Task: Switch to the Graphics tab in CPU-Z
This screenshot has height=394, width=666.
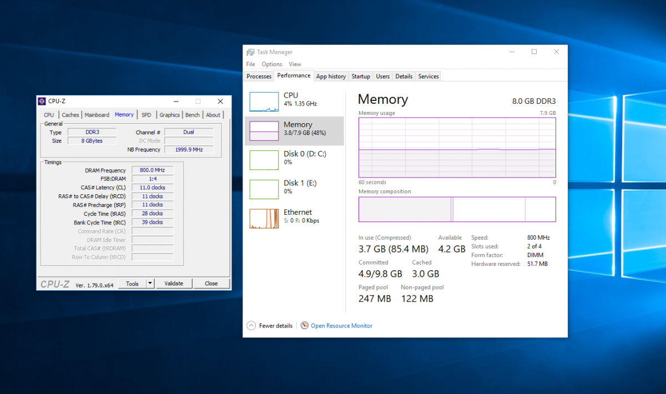Action: tap(170, 115)
